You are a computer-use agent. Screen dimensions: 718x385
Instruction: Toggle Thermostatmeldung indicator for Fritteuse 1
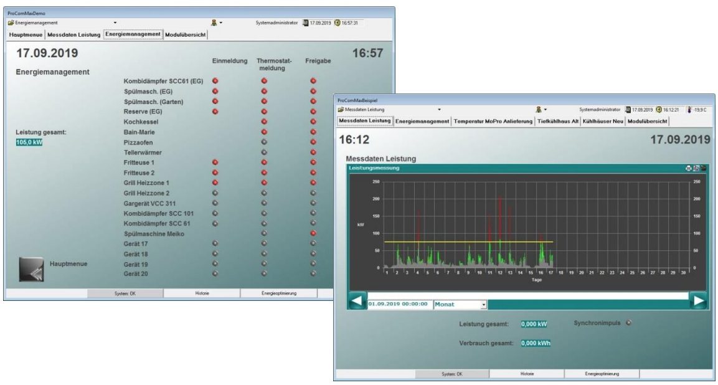pos(263,163)
